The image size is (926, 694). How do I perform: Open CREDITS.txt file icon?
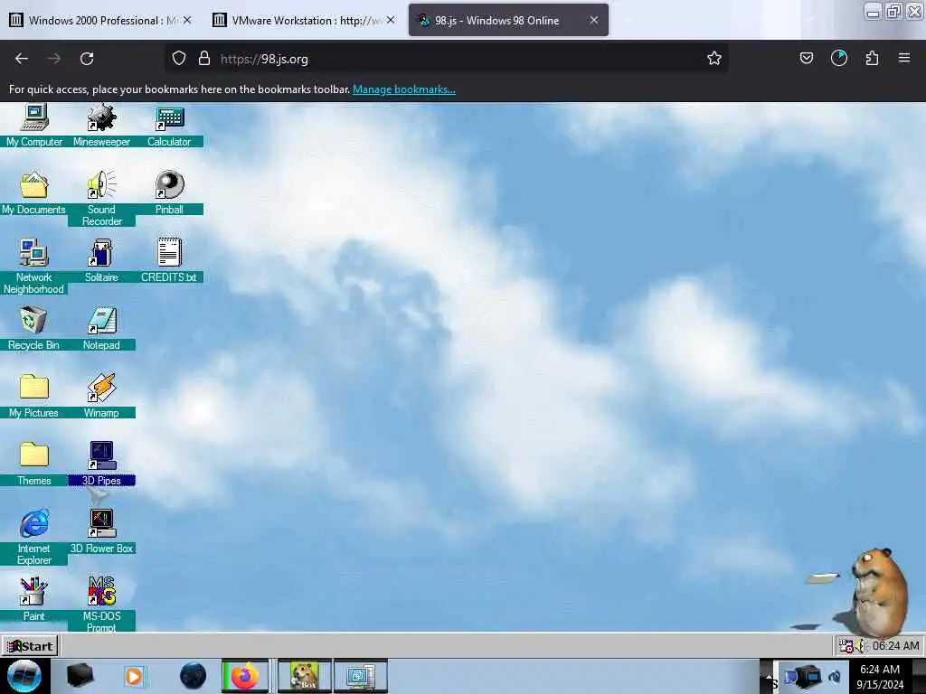(169, 261)
